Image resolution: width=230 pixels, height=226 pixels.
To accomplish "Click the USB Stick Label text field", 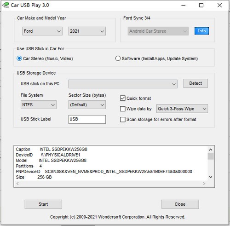I will (87, 119).
